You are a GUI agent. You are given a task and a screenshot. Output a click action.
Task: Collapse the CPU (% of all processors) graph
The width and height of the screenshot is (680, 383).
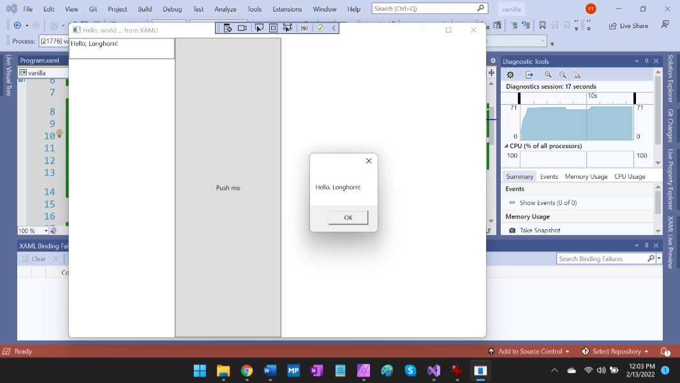tap(506, 146)
